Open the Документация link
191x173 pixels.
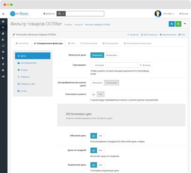168,35
